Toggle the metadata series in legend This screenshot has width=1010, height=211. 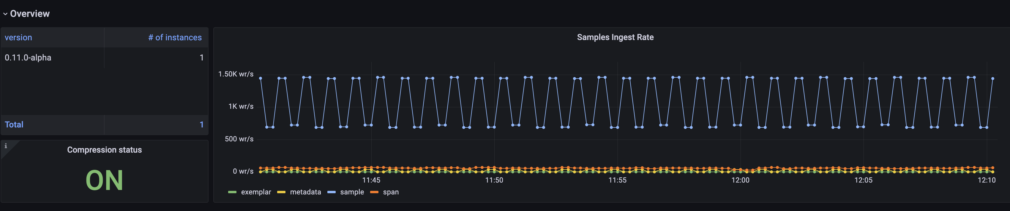pos(305,192)
